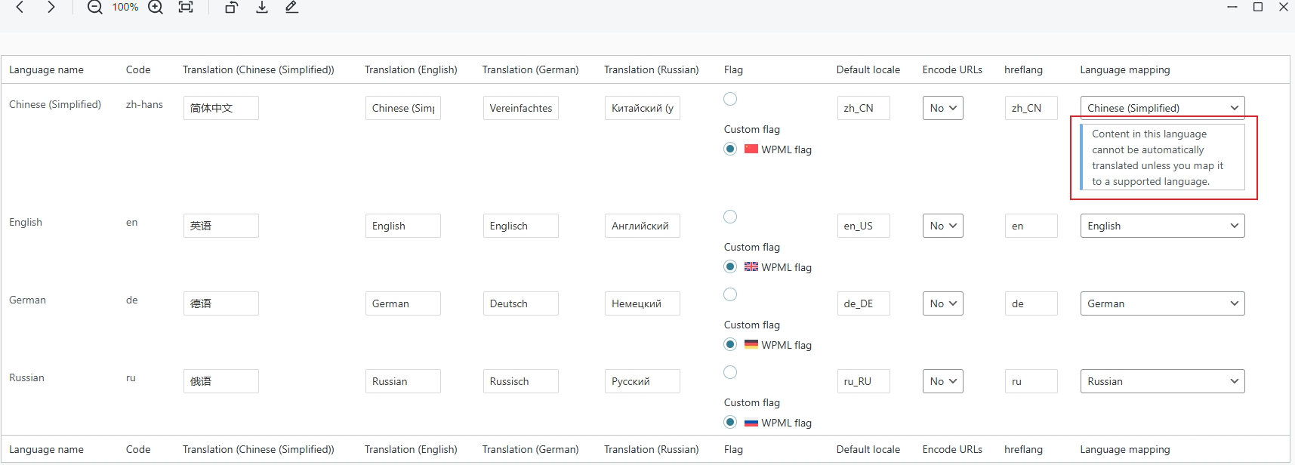Select the custom flag radio for Russian
The height and width of the screenshot is (465, 1295).
730,372
